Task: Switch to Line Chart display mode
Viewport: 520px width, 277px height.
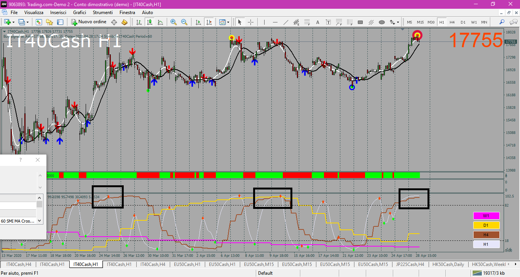Action: click(160, 22)
